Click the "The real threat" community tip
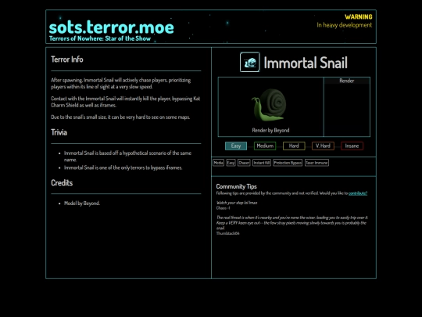Viewport: 422px width, 317px height. click(291, 222)
